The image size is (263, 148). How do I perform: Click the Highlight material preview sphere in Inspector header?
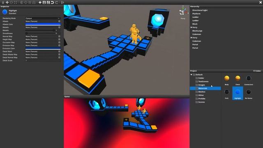[5, 12]
